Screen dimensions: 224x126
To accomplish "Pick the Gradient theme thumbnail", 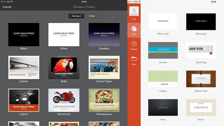I will 104,34.
